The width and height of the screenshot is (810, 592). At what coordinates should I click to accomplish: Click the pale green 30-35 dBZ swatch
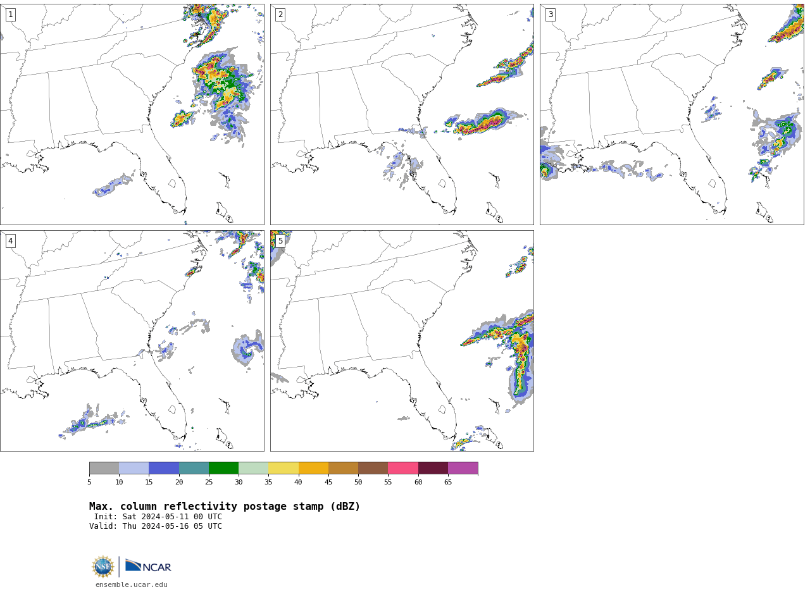point(253,468)
